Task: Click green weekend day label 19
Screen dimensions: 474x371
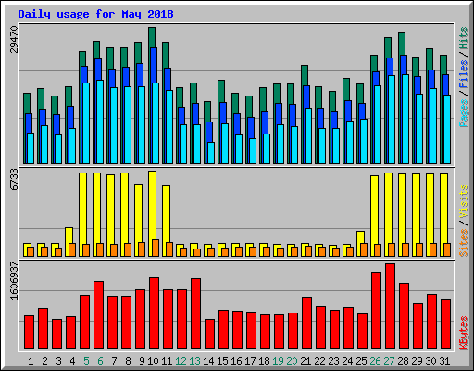Action: click(278, 361)
